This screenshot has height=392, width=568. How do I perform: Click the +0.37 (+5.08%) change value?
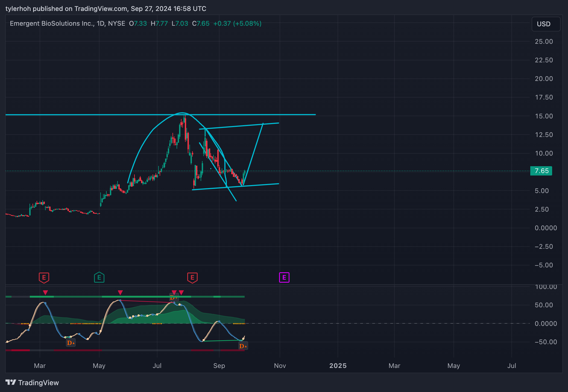pos(237,24)
